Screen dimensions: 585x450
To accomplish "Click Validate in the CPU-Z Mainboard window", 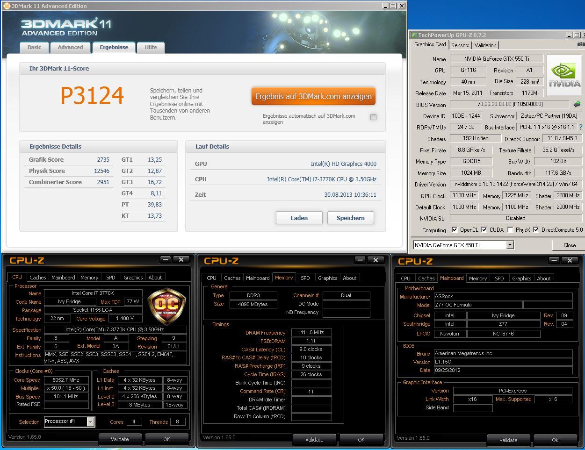I will point(508,440).
